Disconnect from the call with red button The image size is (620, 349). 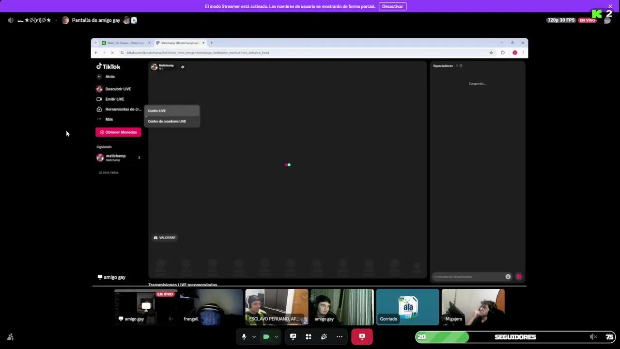(x=362, y=337)
